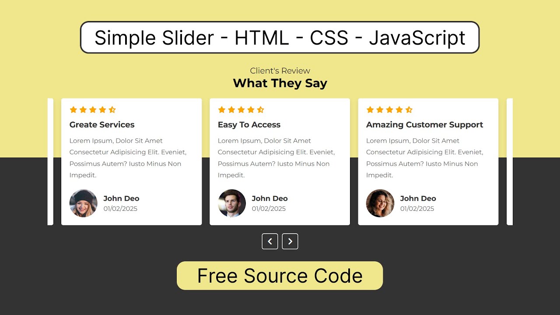Open John Deo's avatar on Greate Services card
Screen dimensions: 560x315
point(83,203)
